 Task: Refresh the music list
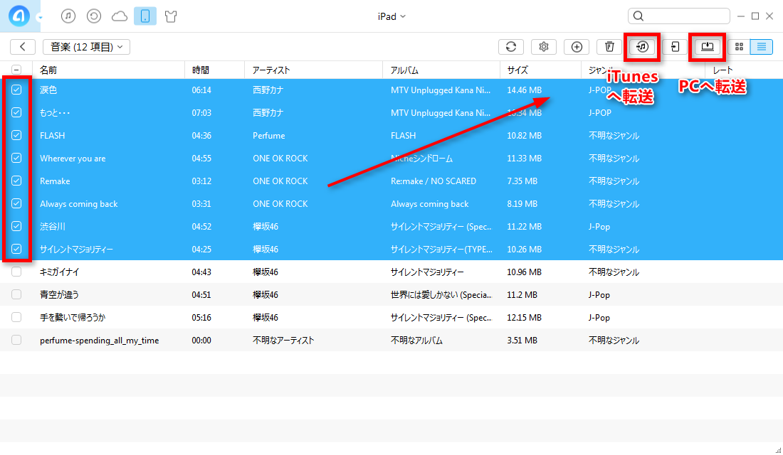(x=511, y=46)
